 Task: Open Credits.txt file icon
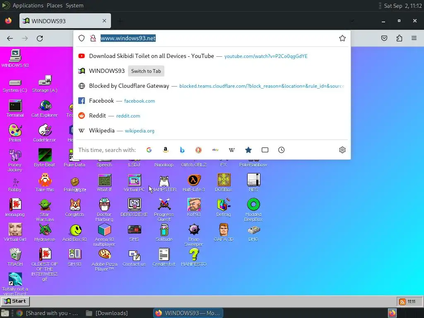tap(164, 258)
